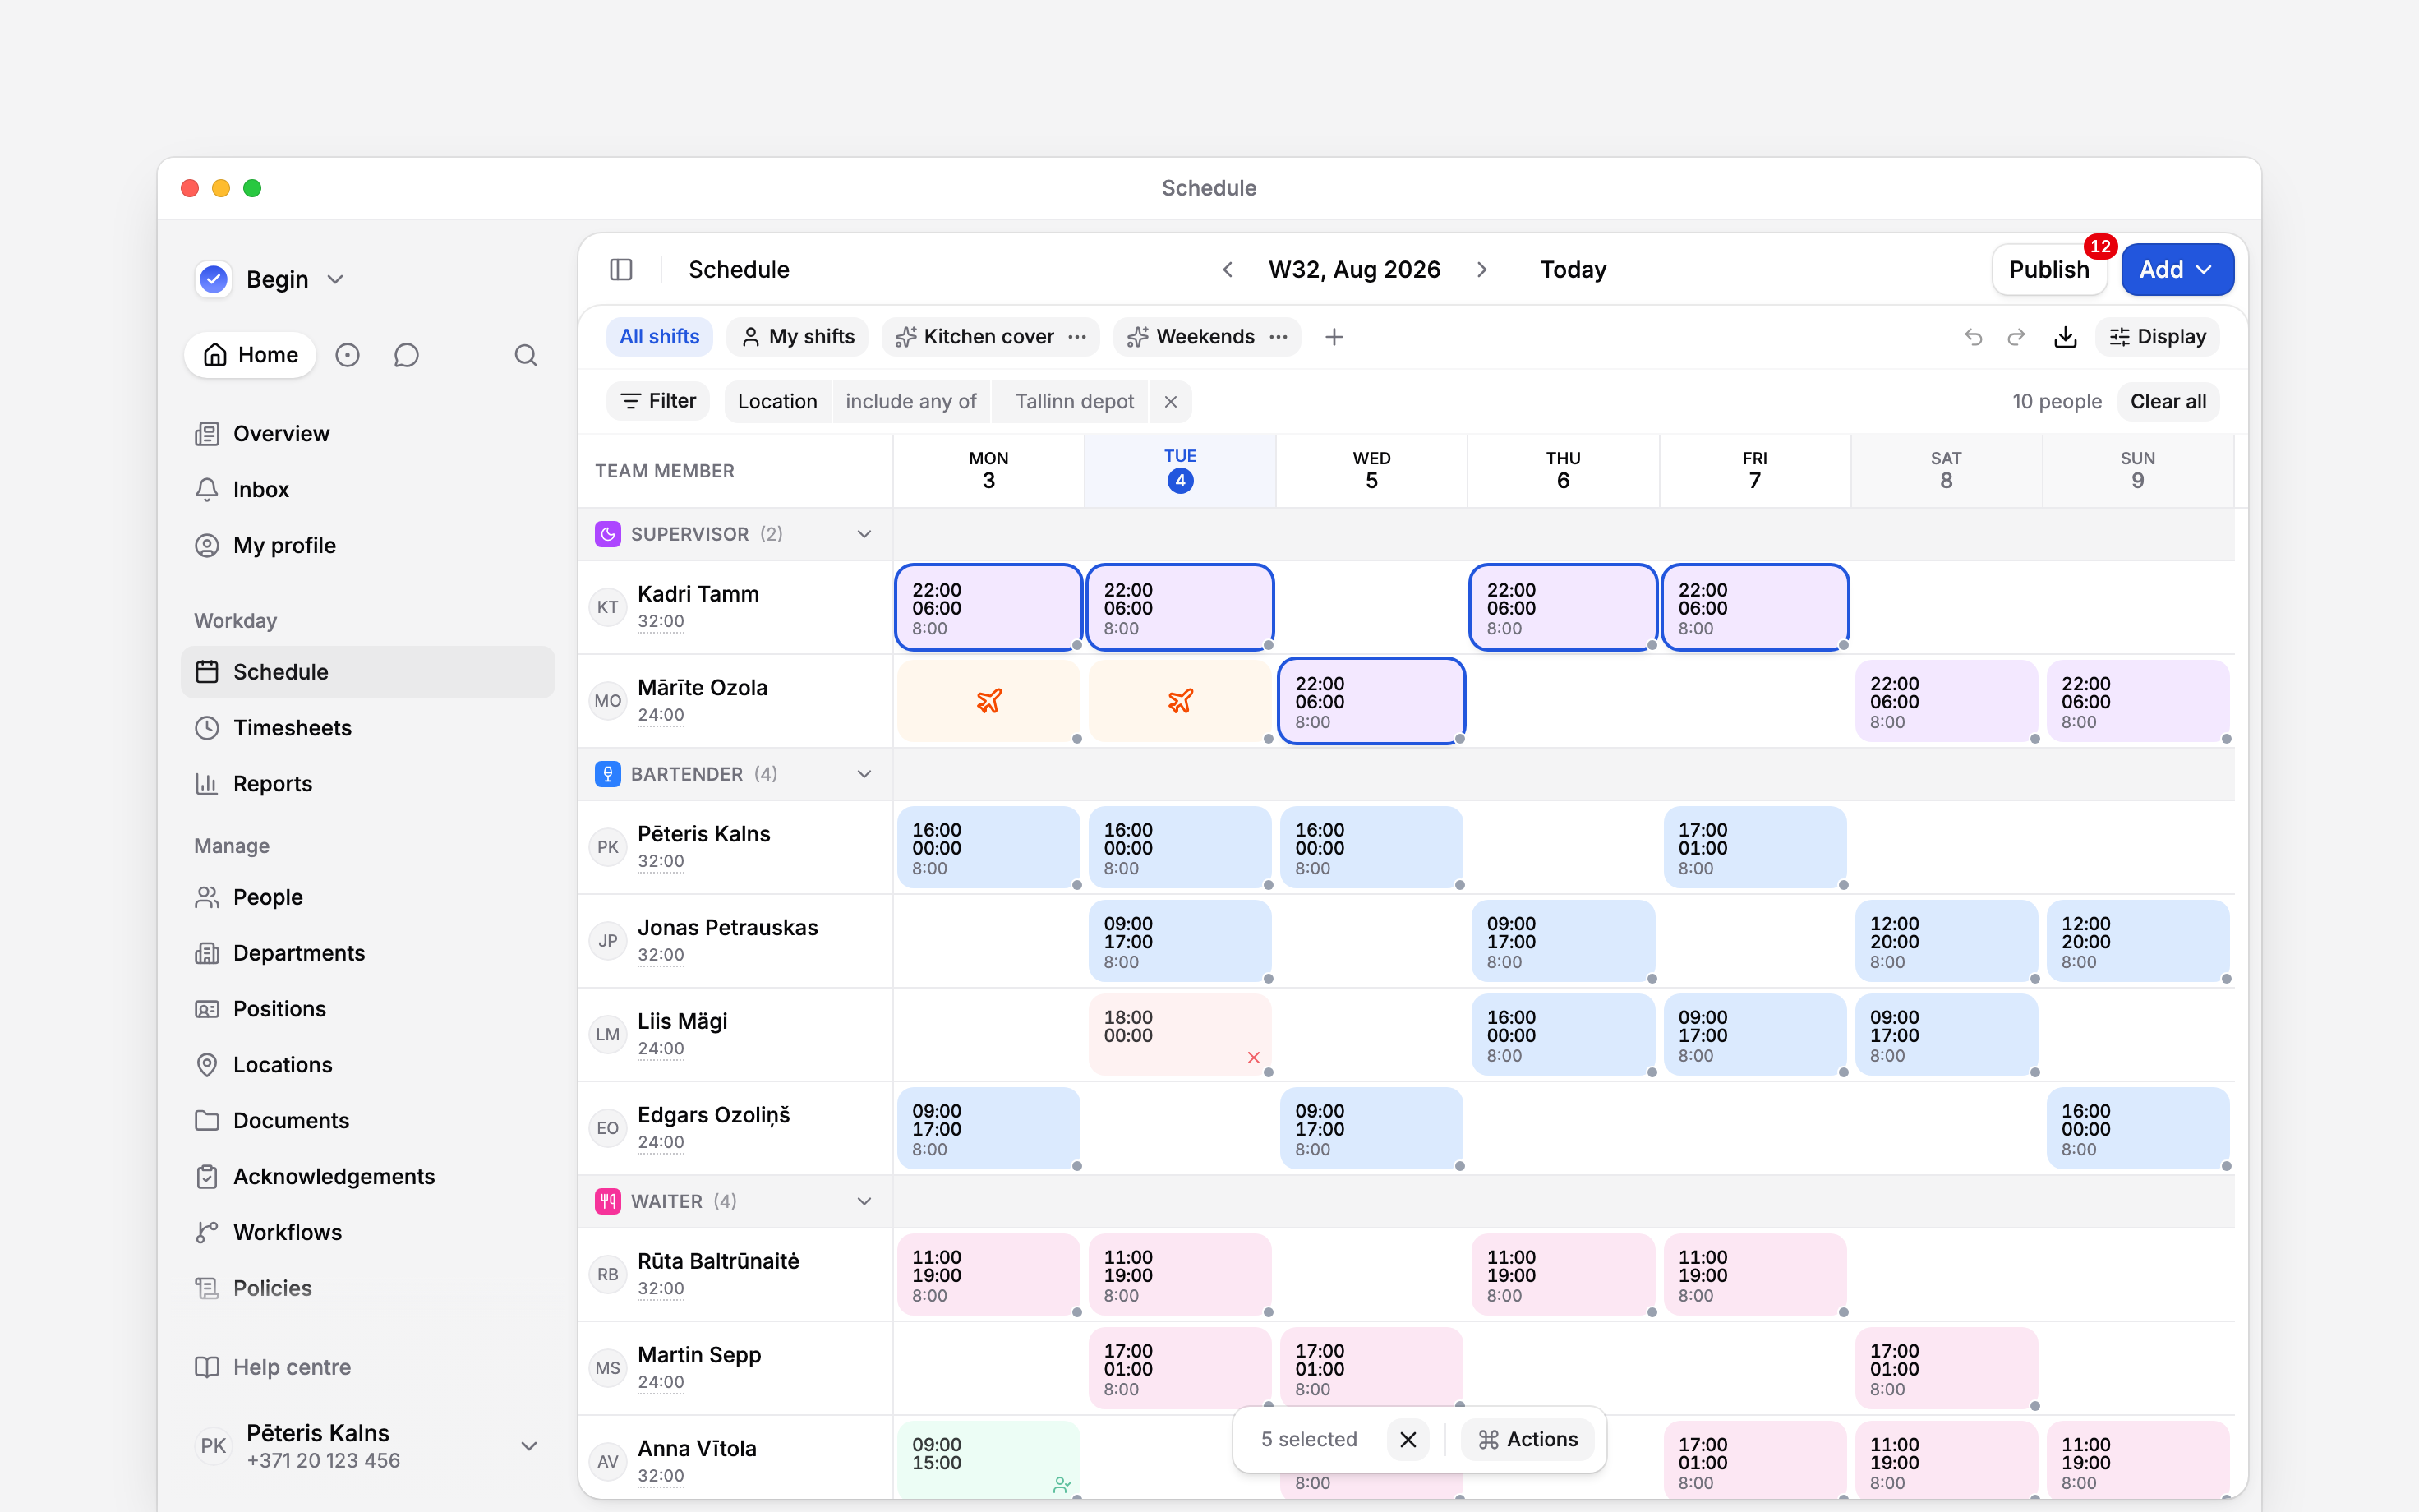Screen dimensions: 2419x1512
Task: Switch to the All shifts tab
Action: (x=659, y=337)
